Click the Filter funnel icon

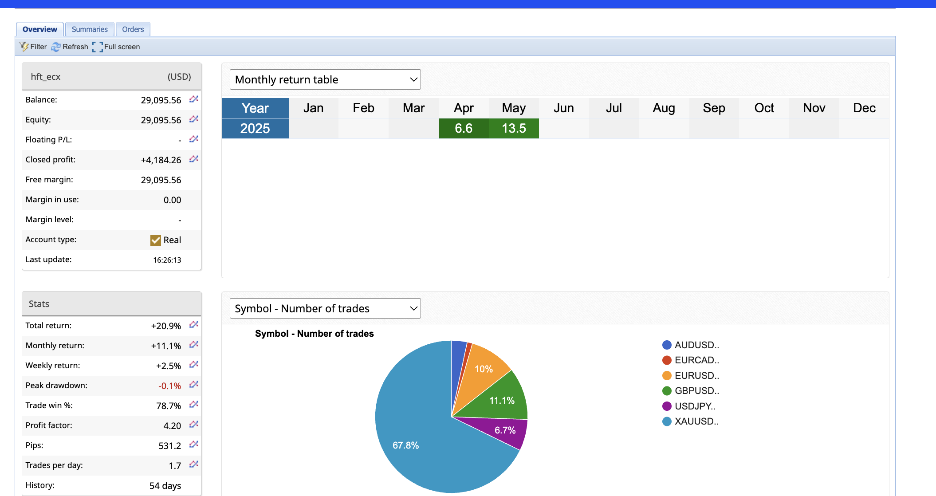pos(24,47)
